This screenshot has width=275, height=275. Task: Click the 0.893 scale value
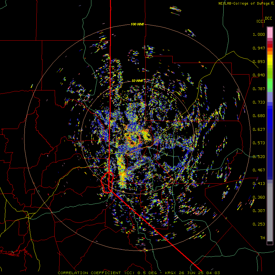click(x=259, y=61)
